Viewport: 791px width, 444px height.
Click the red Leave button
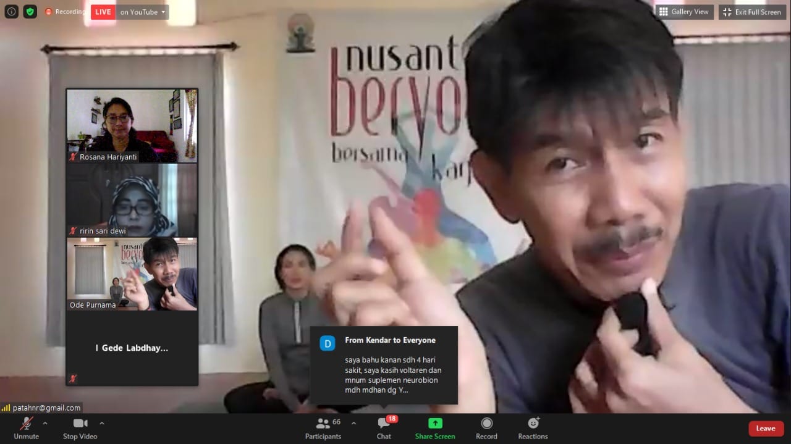tap(766, 428)
